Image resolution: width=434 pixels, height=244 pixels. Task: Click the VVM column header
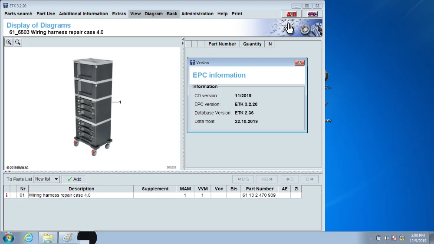point(203,188)
